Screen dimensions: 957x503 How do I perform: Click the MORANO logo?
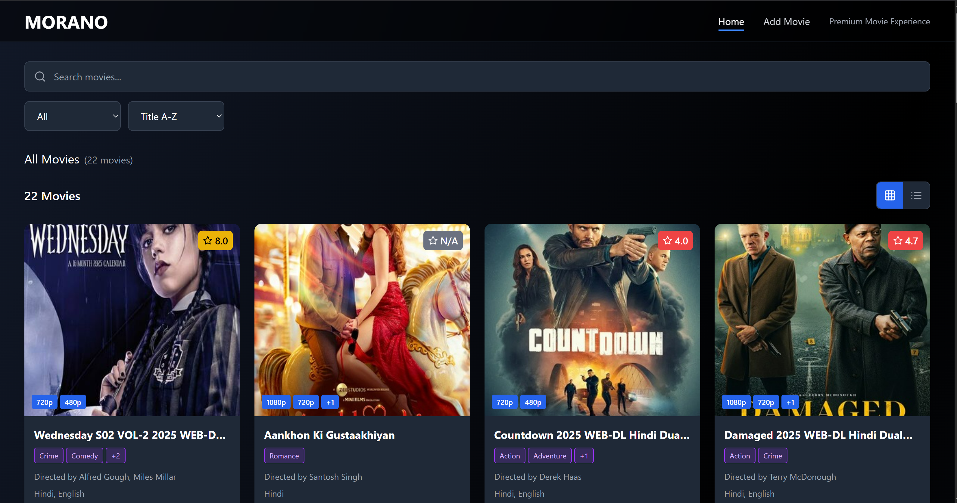[x=66, y=22]
